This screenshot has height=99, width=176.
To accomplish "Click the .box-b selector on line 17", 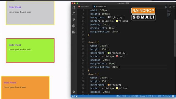I will pos(92,42).
